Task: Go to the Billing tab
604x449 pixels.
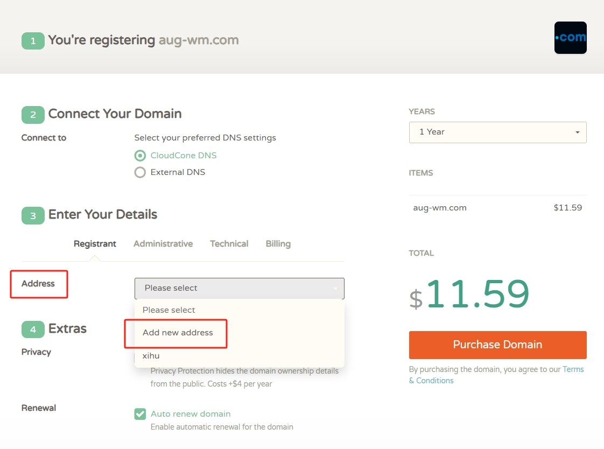Action: [x=278, y=244]
